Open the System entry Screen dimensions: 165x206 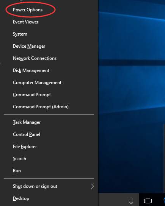49,34
